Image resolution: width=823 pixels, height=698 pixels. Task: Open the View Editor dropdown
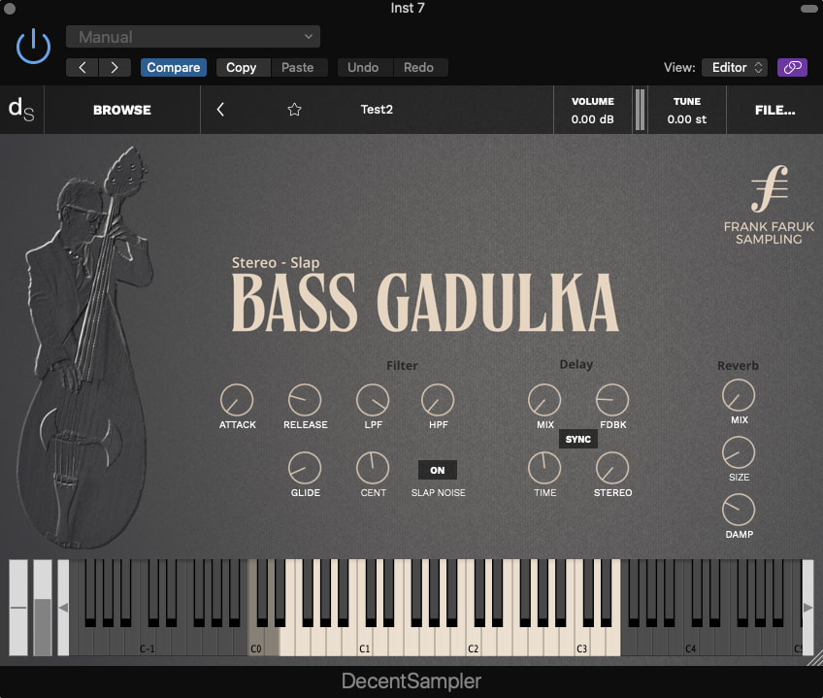click(x=735, y=67)
